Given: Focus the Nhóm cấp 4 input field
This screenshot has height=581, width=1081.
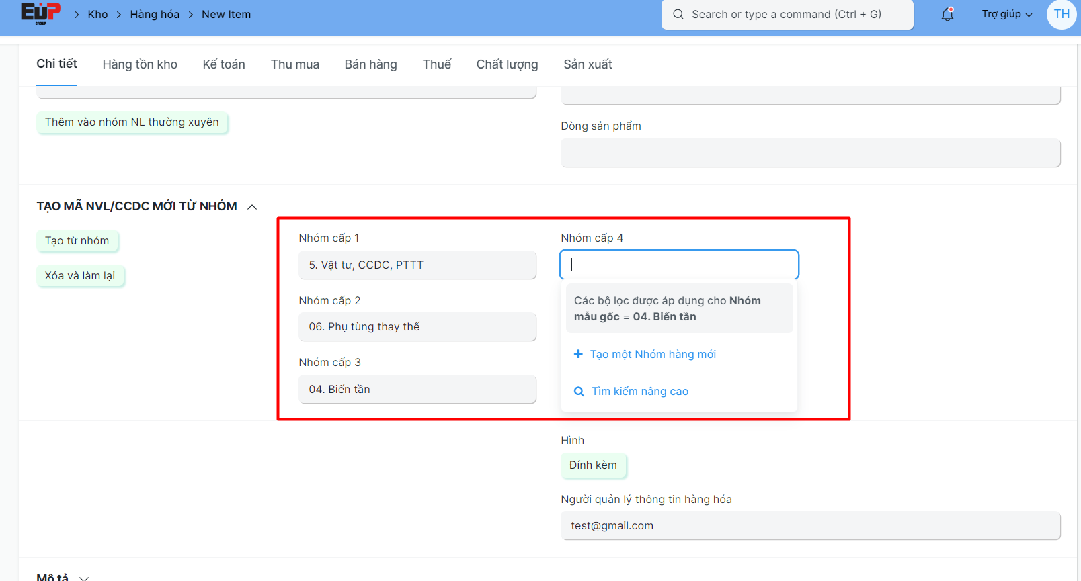Looking at the screenshot, I should coord(679,265).
